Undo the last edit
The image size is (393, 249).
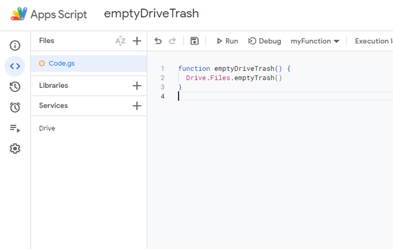click(158, 41)
